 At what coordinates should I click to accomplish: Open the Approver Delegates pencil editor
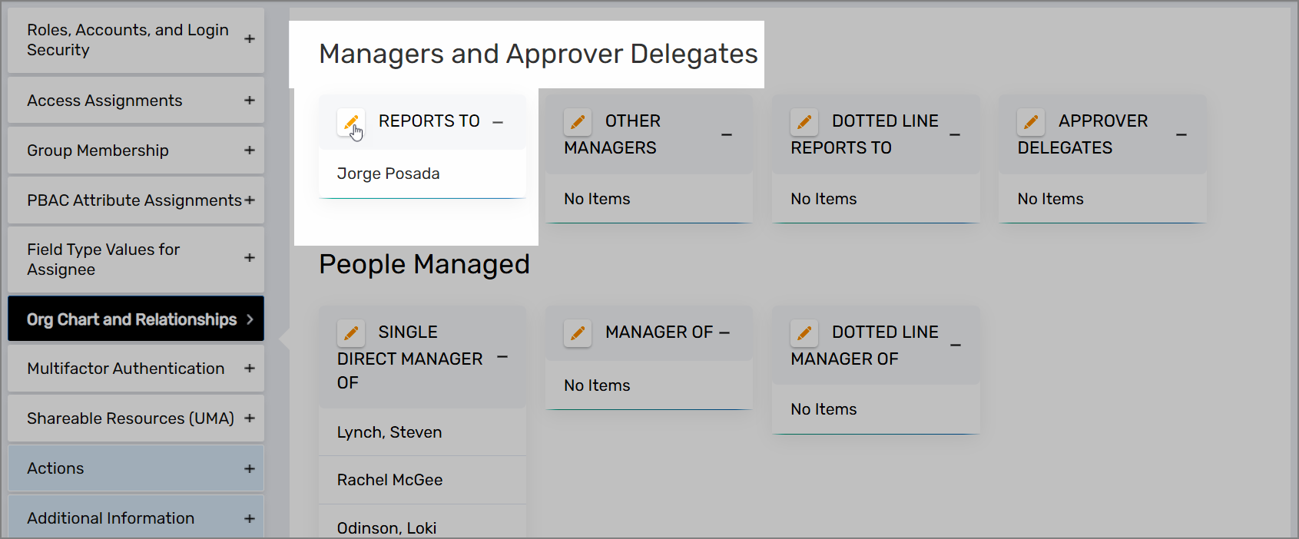click(1031, 122)
